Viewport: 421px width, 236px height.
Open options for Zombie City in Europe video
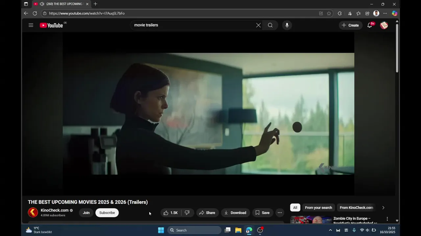[387, 219]
